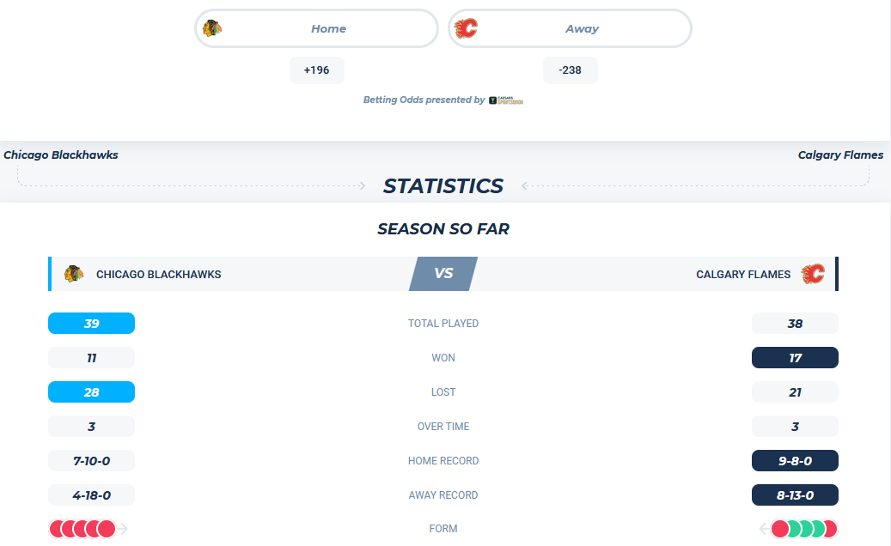Click the arrow pointing right toward STATISTICS
The image size is (891, 546).
(x=362, y=185)
